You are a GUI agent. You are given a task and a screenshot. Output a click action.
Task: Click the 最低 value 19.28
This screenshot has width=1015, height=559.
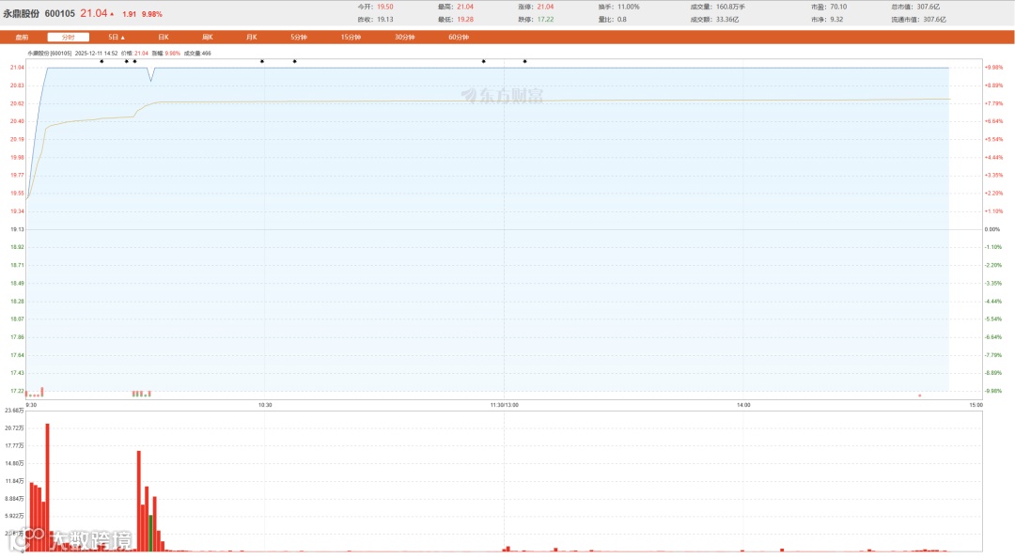(x=465, y=20)
